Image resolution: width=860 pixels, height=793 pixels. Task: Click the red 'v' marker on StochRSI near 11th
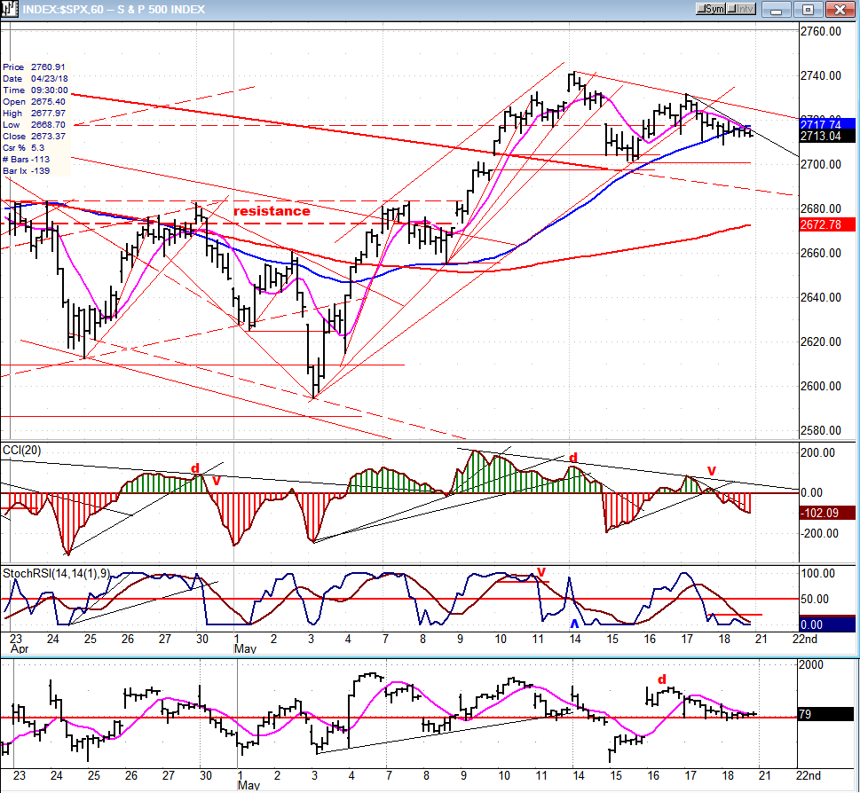[x=541, y=571]
